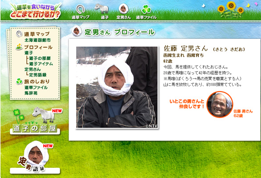This screenshot has width=261, height=178.
Task: Click the line about 山に馬を放牧 約100頭
Action: (203, 85)
